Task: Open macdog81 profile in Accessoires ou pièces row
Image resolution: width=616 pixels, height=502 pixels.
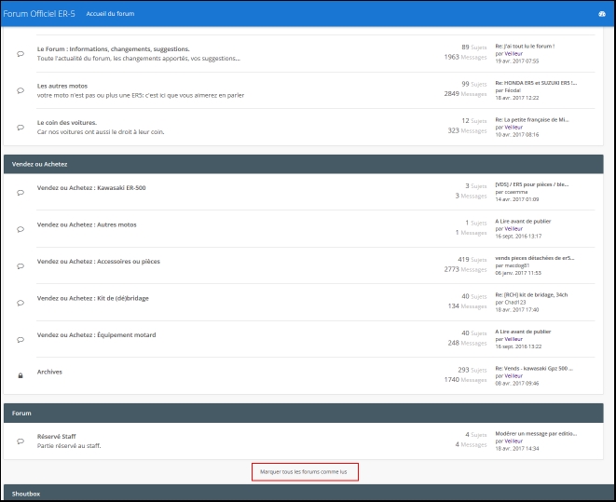Action: pos(517,265)
